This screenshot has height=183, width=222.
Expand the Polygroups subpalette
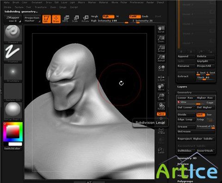click(x=185, y=181)
